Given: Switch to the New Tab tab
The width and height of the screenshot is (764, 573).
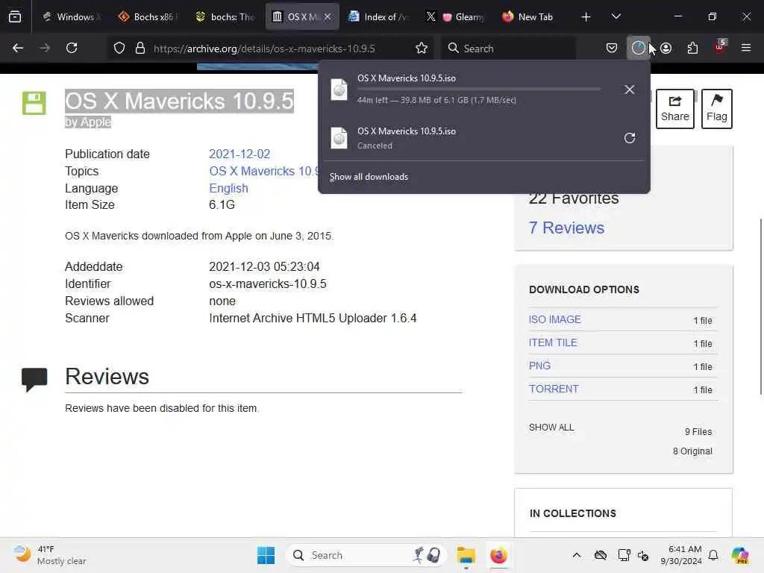Looking at the screenshot, I should point(533,17).
